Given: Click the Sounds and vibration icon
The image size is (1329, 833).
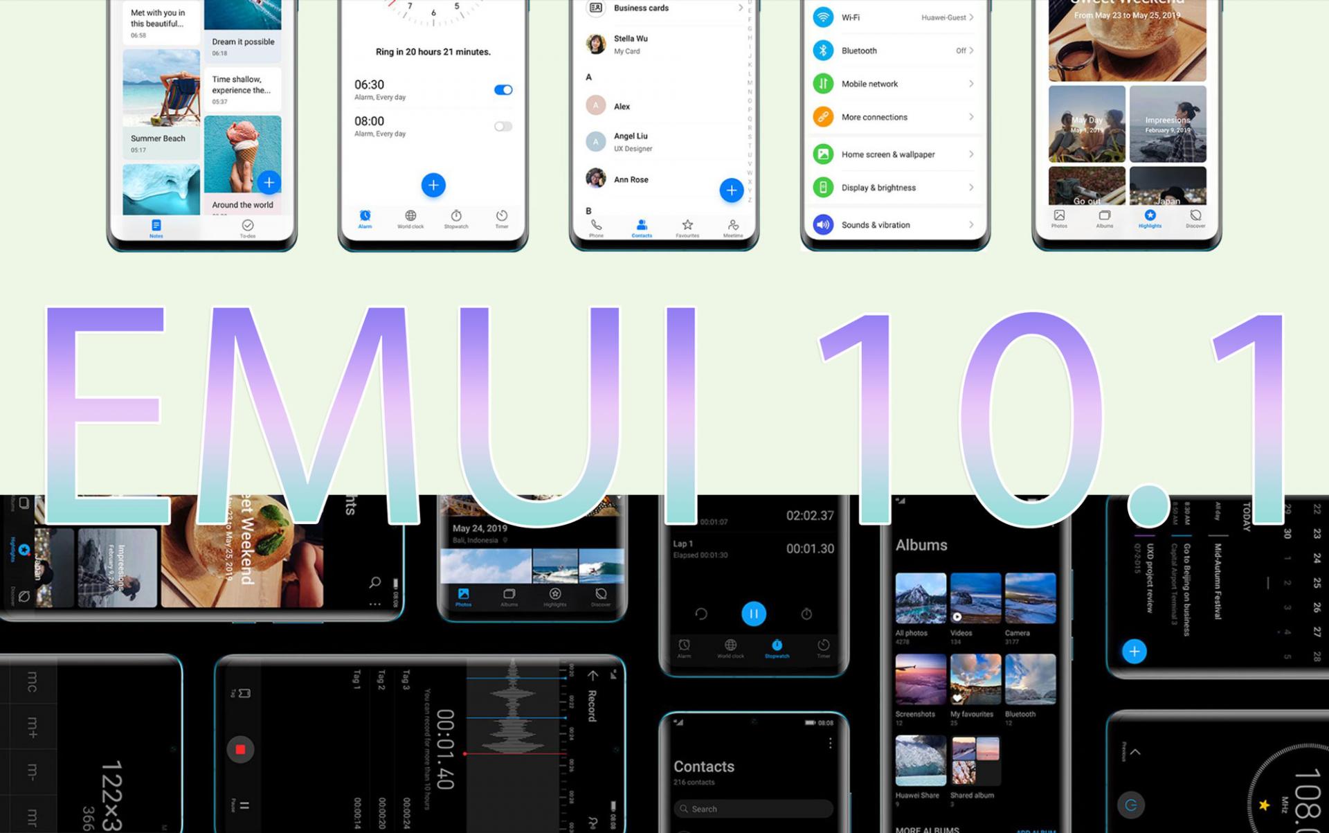Looking at the screenshot, I should pos(822,224).
